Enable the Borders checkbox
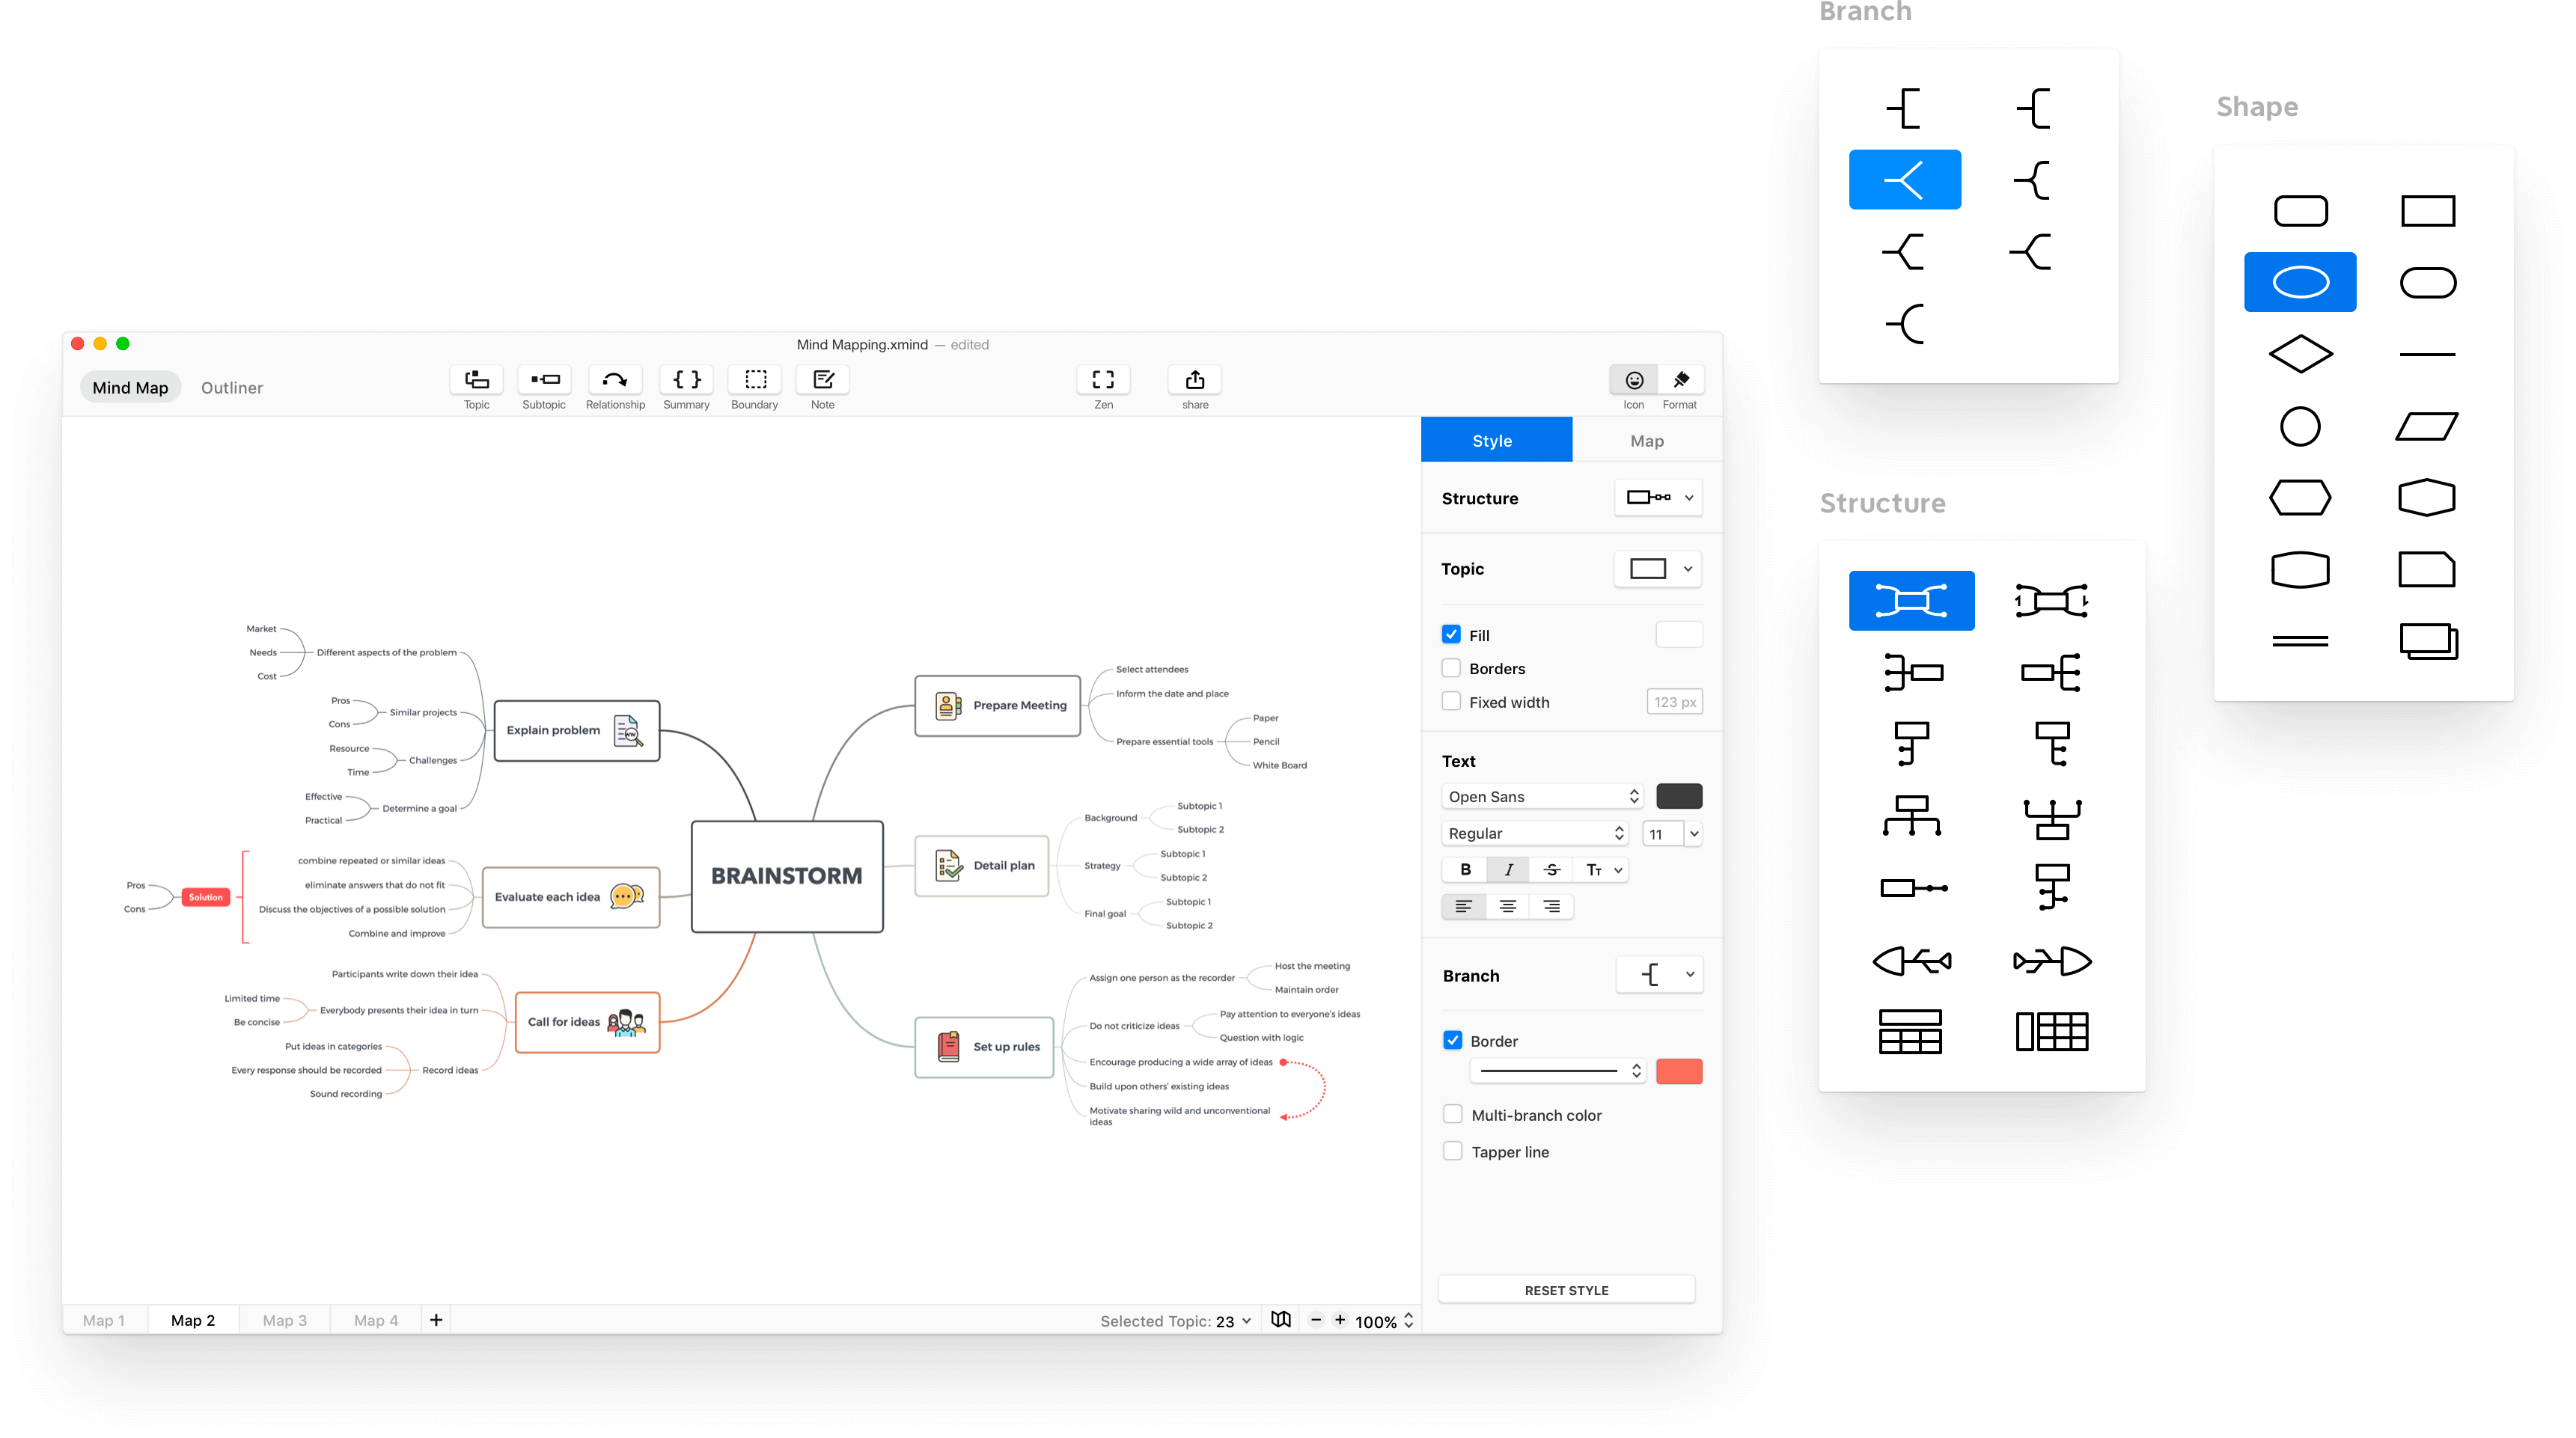This screenshot has height=1438, width=2576. coord(1450,669)
